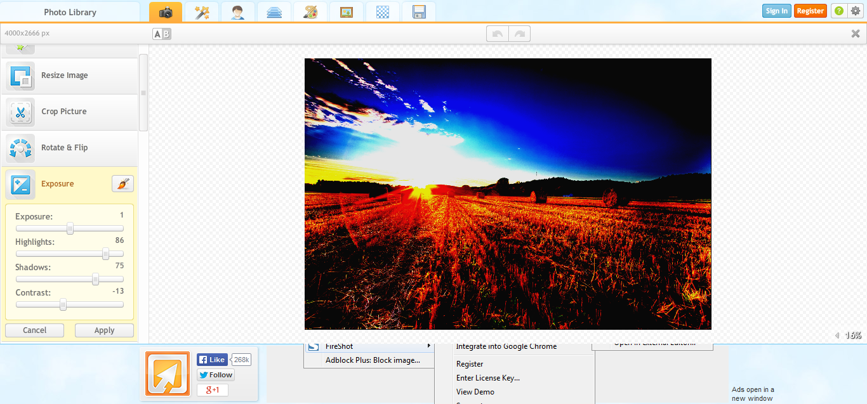Open the paint palette tab
The width and height of the screenshot is (867, 404).
pyautogui.click(x=310, y=12)
